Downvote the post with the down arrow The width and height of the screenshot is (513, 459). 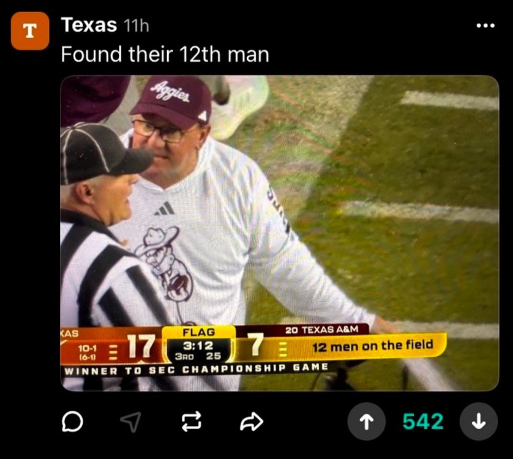coord(479,422)
